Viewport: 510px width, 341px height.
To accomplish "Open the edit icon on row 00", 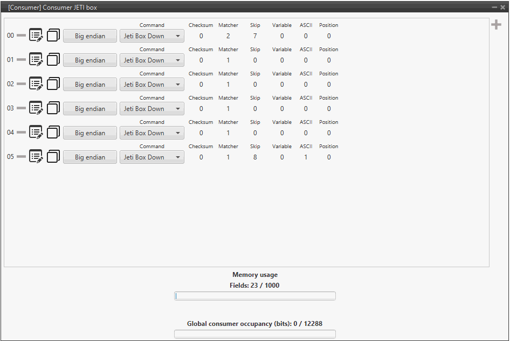I will (36, 36).
